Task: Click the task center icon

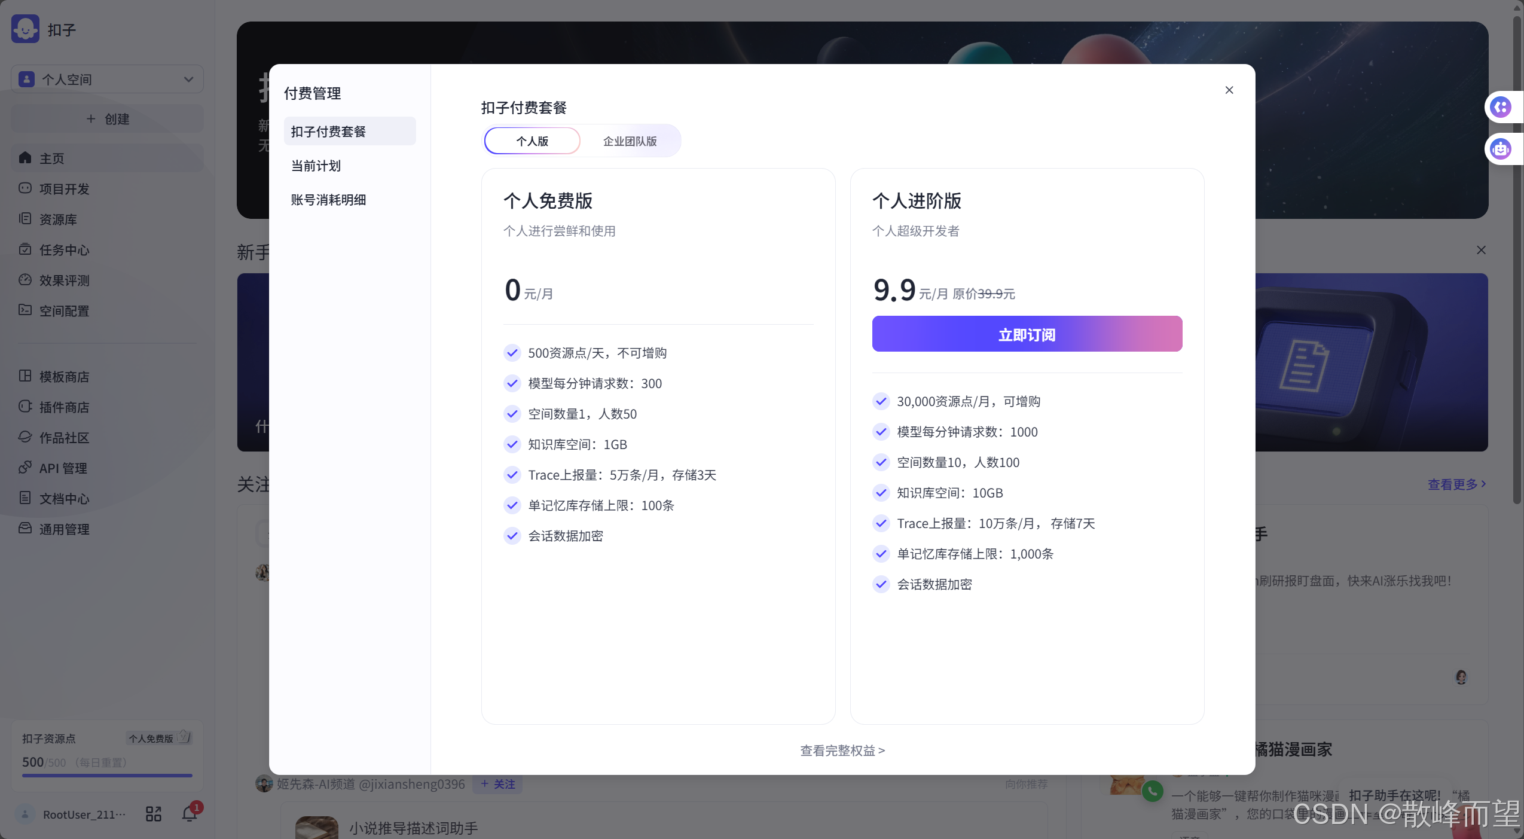Action: pos(25,249)
